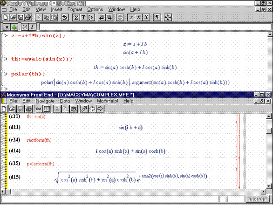Click the Cut scissors icon in Maple toolbar

(x=39, y=17)
